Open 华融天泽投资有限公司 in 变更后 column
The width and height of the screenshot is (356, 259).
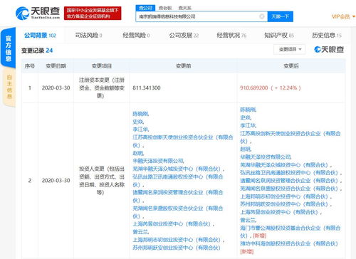266,157
